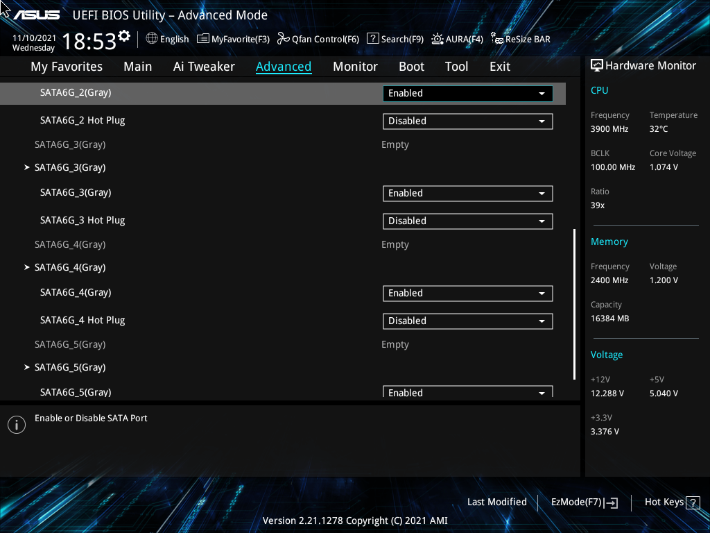
Task: Click the SATA6G_3 Hot Plug label
Action: tap(83, 220)
